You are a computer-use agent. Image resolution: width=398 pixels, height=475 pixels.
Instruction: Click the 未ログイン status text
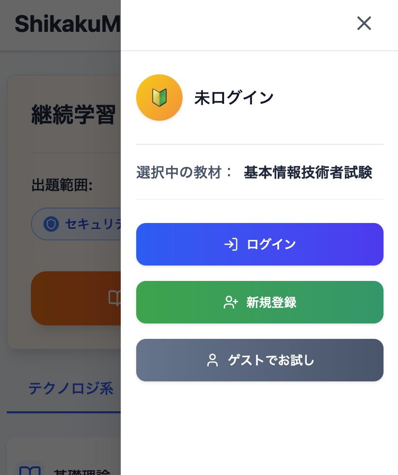(234, 98)
